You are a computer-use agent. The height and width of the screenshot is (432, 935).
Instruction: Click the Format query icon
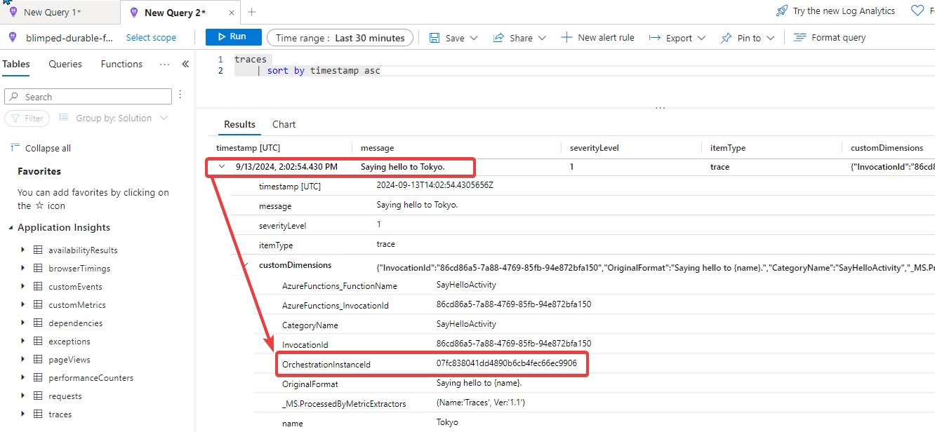coord(800,38)
